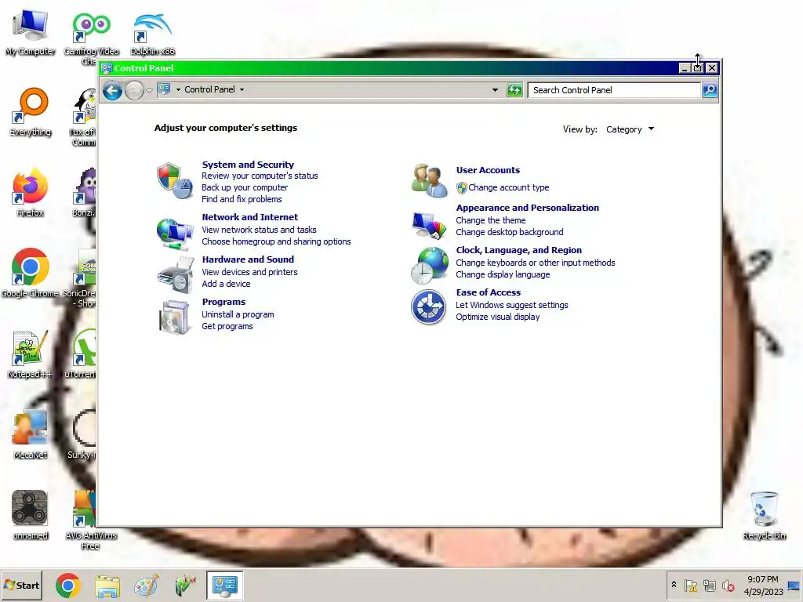Open Paint palette taskbar icon

click(146, 586)
